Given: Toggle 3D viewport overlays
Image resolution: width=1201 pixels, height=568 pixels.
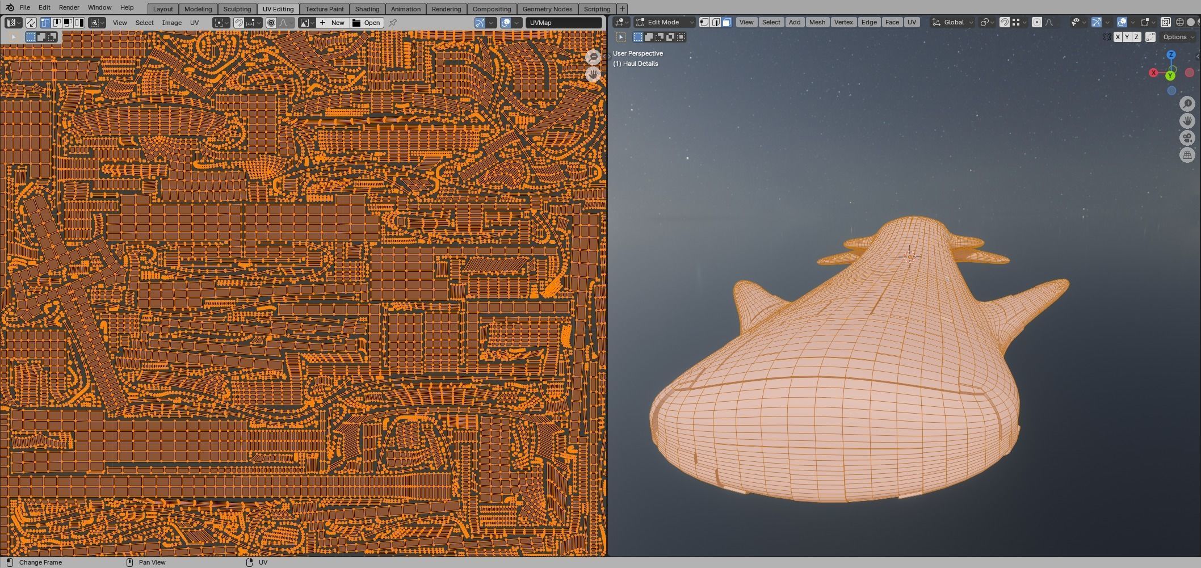Looking at the screenshot, I should (x=1122, y=22).
